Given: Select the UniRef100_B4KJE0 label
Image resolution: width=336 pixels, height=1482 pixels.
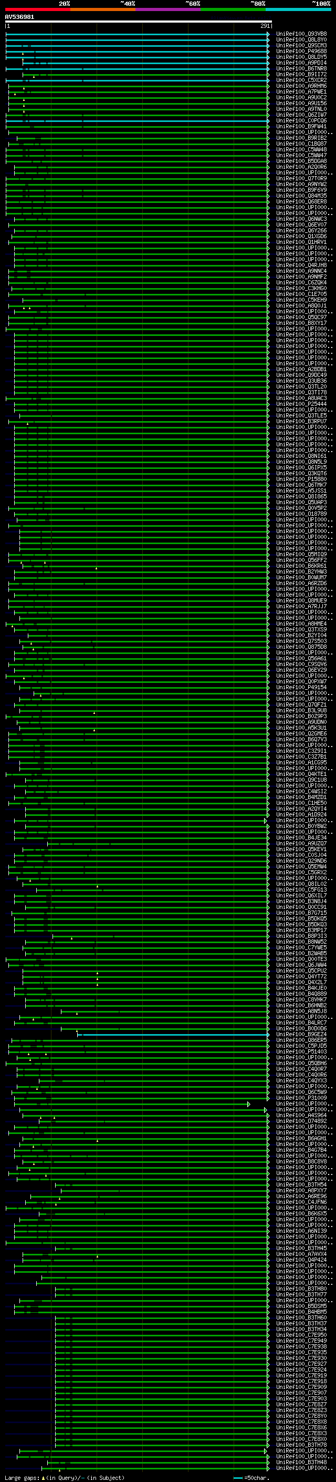Looking at the screenshot, I should click(301, 988).
